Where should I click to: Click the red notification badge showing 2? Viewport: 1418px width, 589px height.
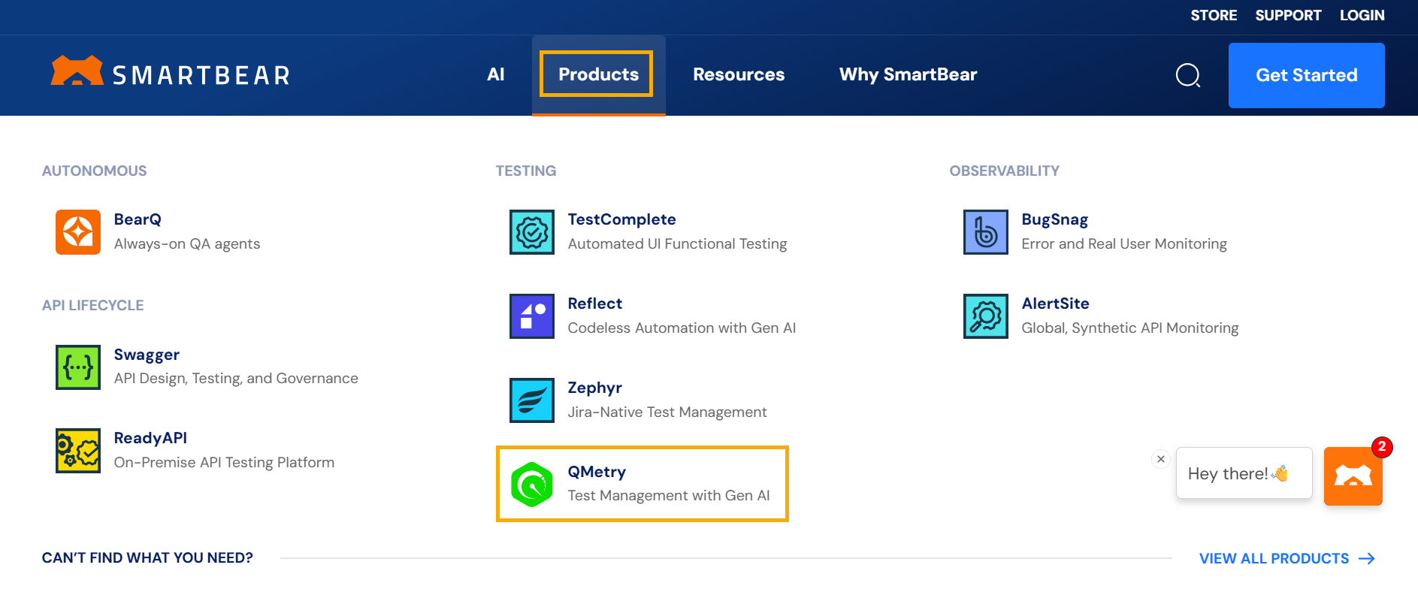(1381, 447)
